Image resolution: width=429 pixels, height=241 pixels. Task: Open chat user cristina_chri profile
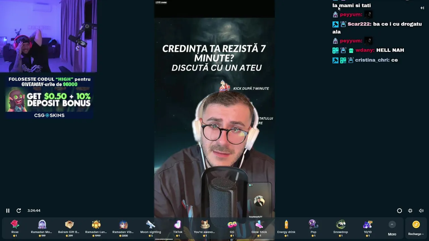click(x=372, y=60)
